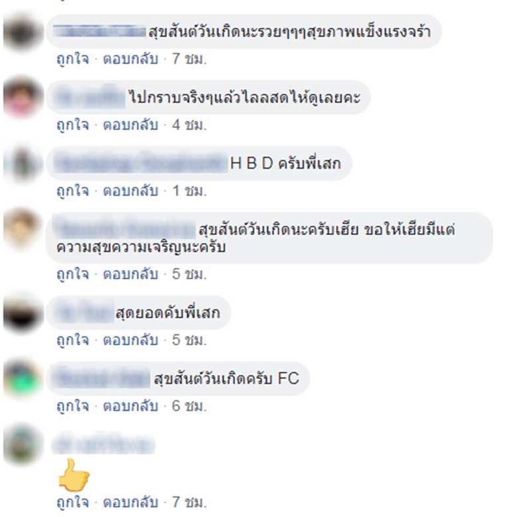The height and width of the screenshot is (517, 531).
Task: Reply to the 'ไปกราบจริงๆ' comment via ตอบกลับ
Action: tap(131, 125)
